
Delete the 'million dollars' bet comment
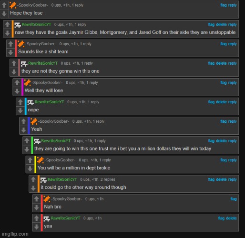[x=221, y=141]
